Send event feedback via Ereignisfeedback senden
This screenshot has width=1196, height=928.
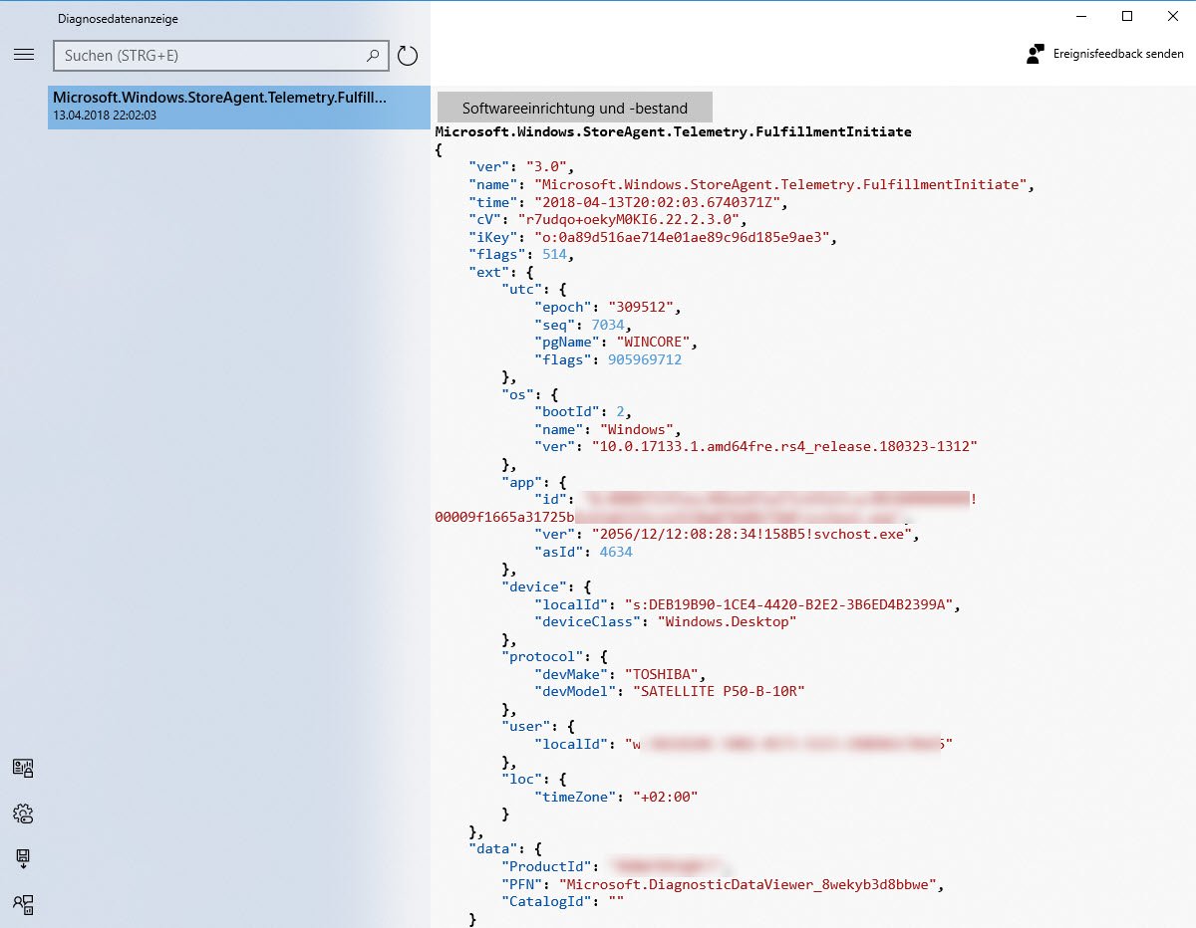(x=1105, y=54)
